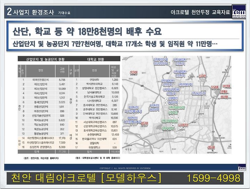Click the '외국인전용단지' row name
250x189 pixels.
coord(41,80)
